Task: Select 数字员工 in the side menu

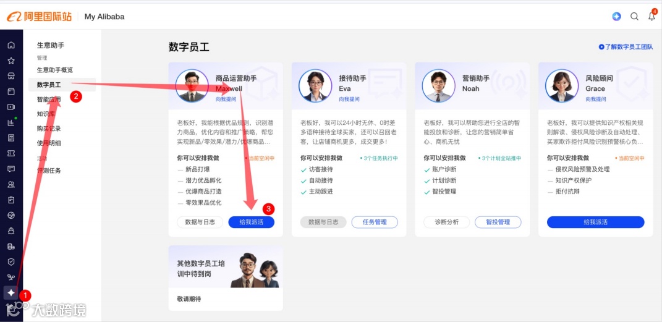Action: [62, 85]
